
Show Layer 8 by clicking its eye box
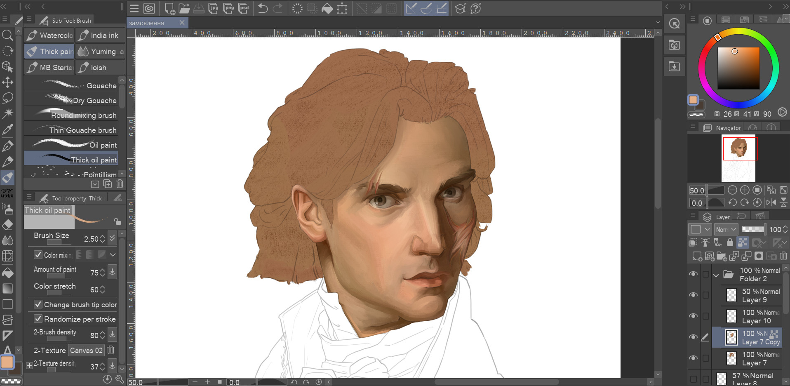tap(693, 379)
